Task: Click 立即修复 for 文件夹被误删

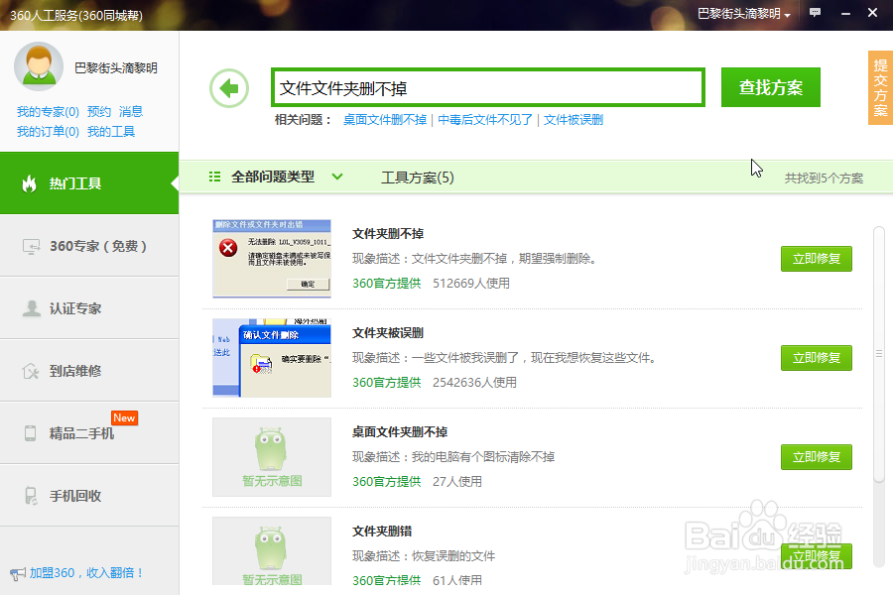Action: 817,358
